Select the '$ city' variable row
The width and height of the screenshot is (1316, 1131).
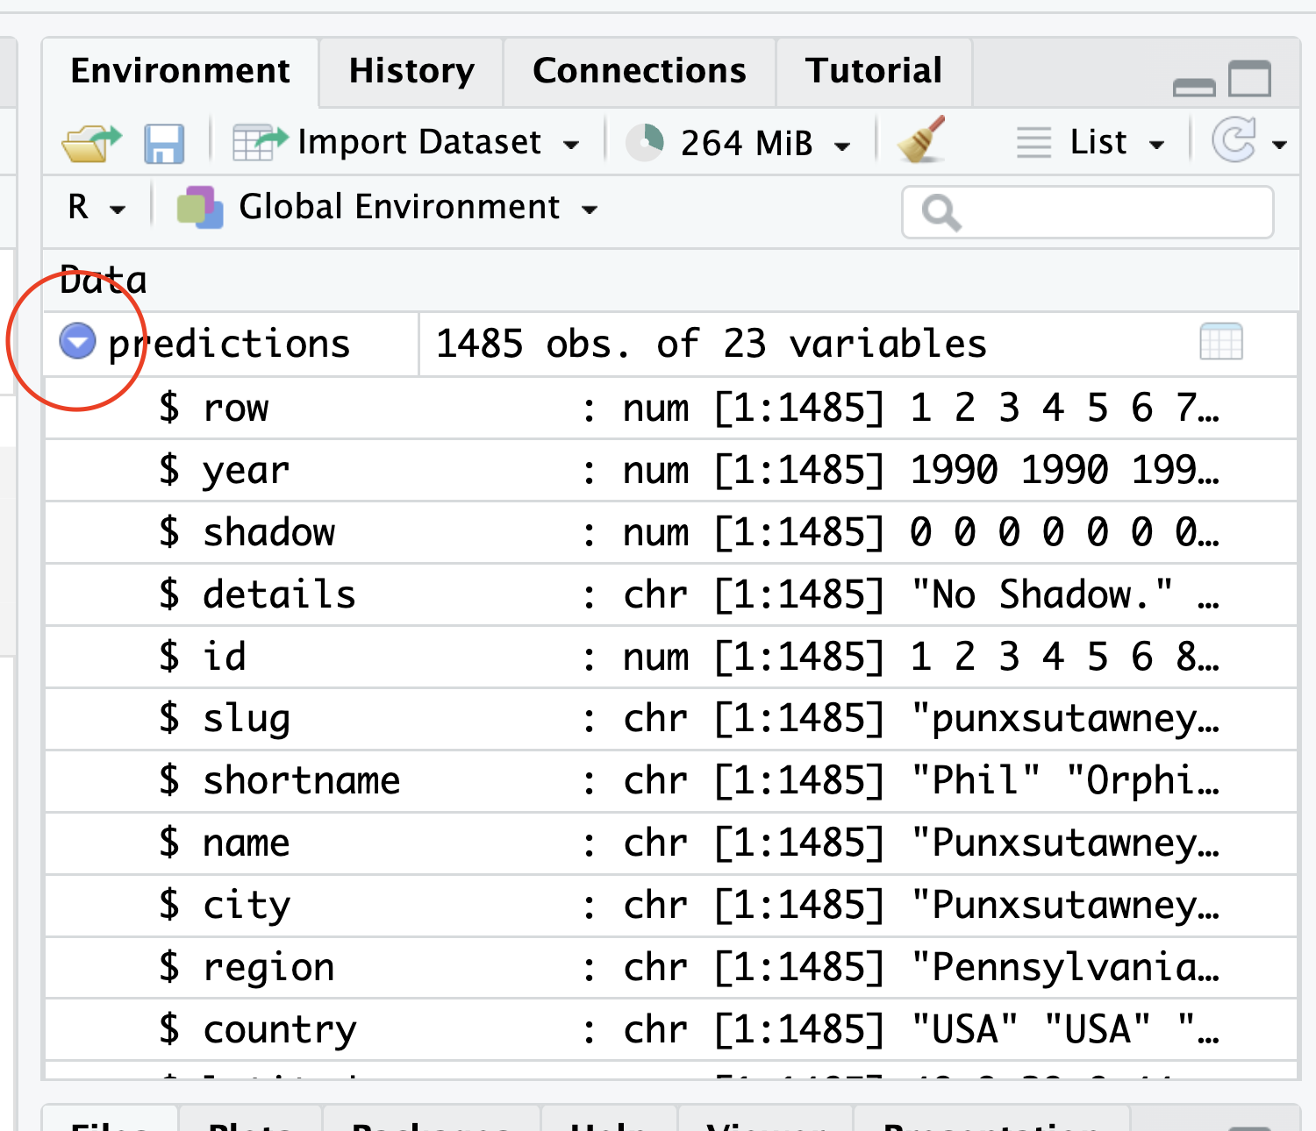coord(671,907)
